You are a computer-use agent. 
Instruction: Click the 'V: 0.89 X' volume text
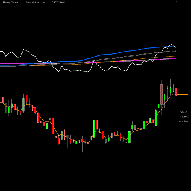(x=184, y=117)
